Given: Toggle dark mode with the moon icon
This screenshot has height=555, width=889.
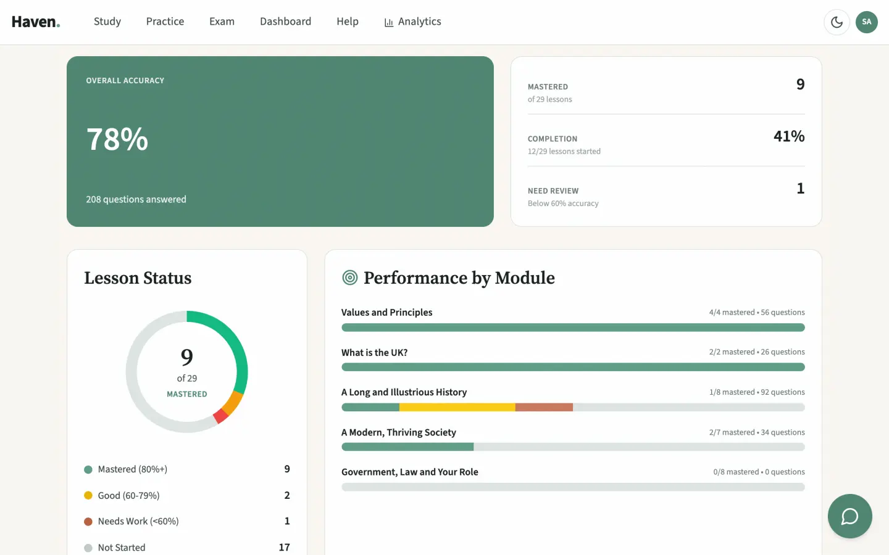Looking at the screenshot, I should coord(837,22).
